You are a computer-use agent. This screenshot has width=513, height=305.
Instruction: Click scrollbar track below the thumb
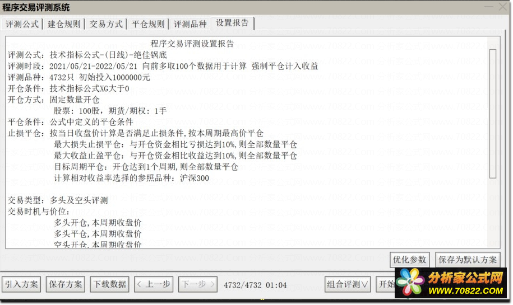click(x=493, y=212)
